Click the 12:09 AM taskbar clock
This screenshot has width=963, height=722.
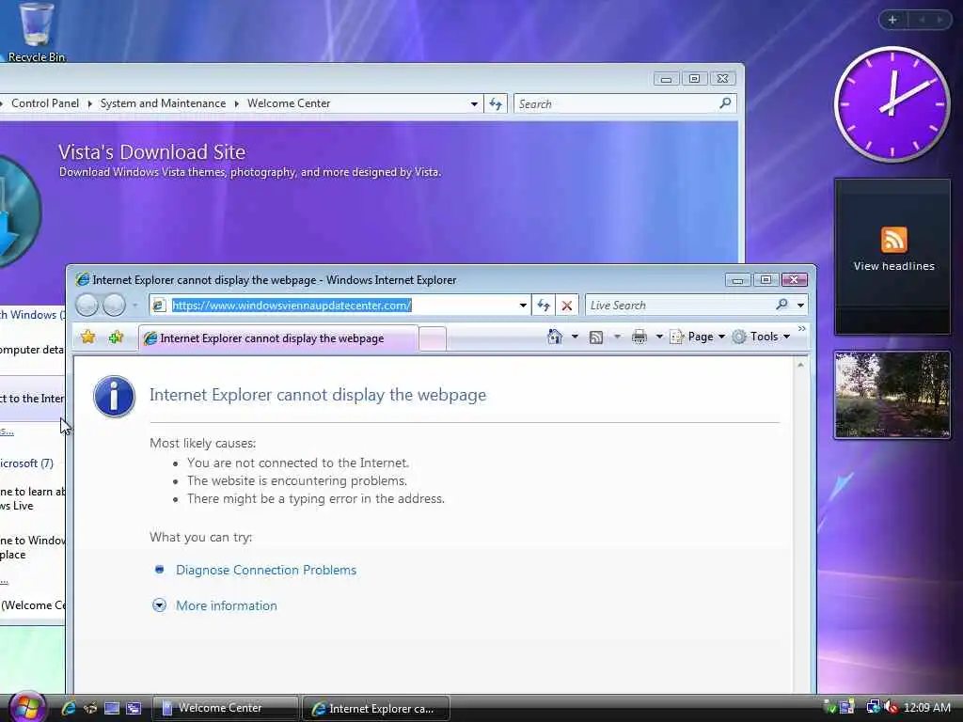(x=926, y=707)
